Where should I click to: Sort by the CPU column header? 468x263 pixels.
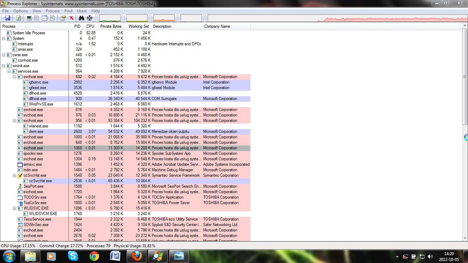click(90, 26)
